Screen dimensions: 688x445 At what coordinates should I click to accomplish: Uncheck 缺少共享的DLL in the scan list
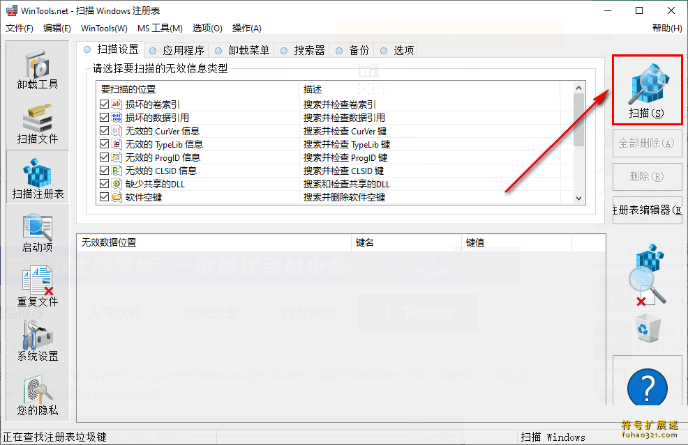[x=102, y=184]
